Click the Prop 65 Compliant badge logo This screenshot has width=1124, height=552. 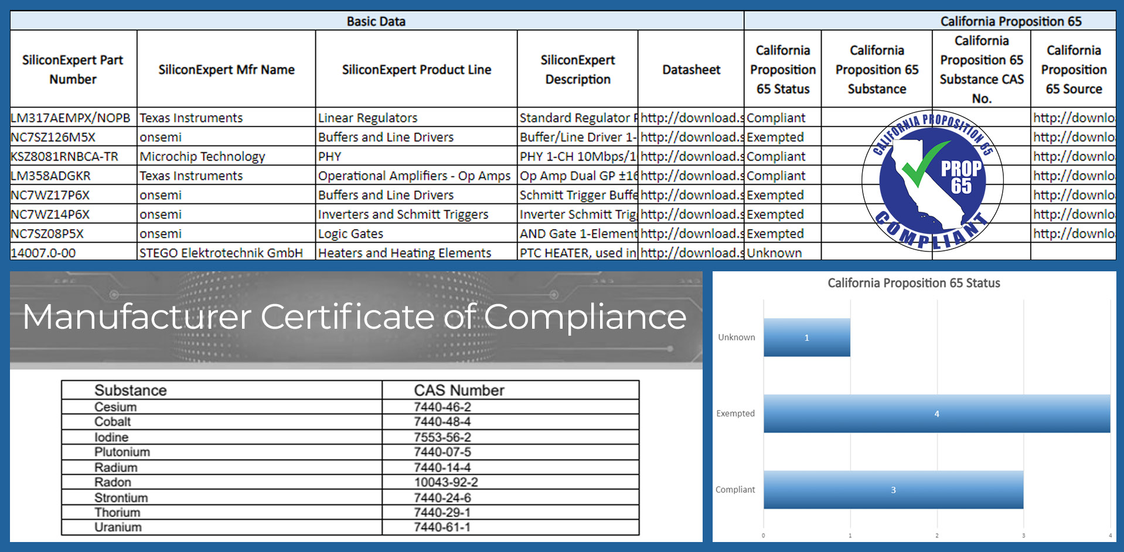[932, 180]
